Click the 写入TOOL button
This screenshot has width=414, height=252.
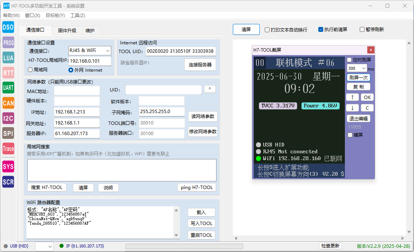click(x=201, y=224)
